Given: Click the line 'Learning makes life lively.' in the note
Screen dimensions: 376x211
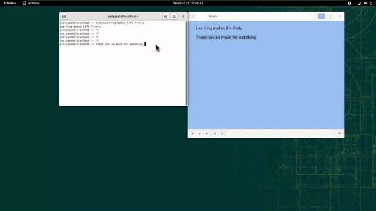Looking at the screenshot, I should [219, 28].
